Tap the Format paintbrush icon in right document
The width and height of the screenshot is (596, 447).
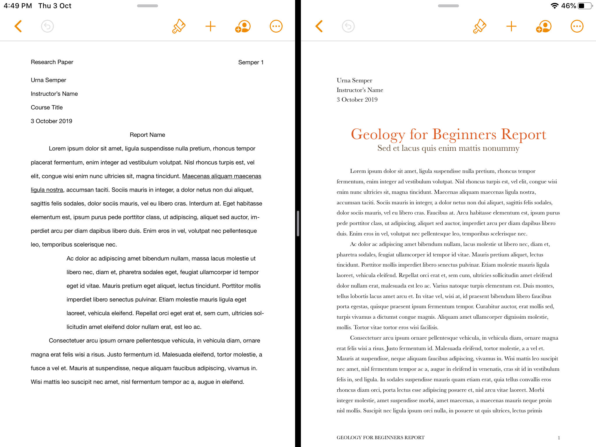coord(480,26)
